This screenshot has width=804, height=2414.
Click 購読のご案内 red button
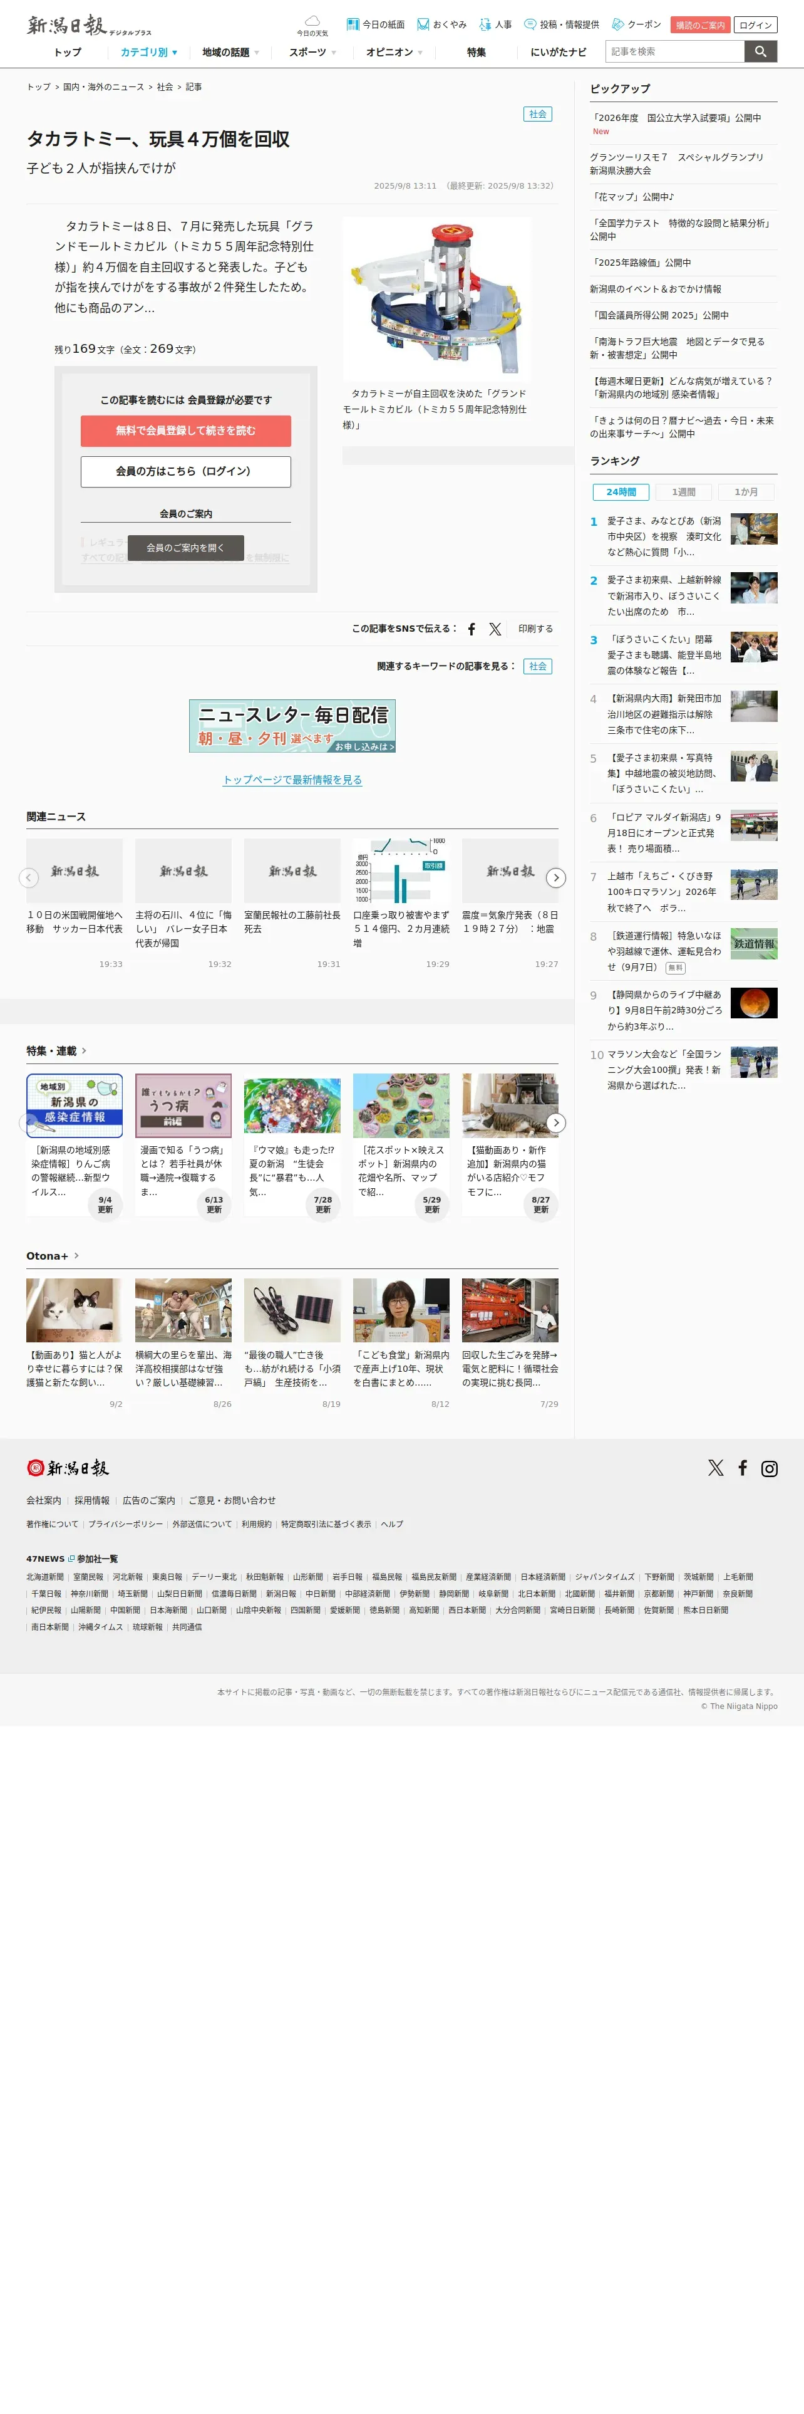click(700, 25)
